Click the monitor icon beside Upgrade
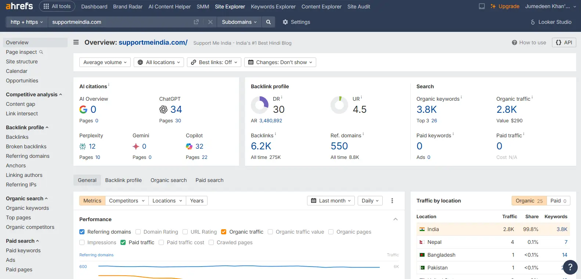The image size is (581, 279). pyautogui.click(x=482, y=6)
